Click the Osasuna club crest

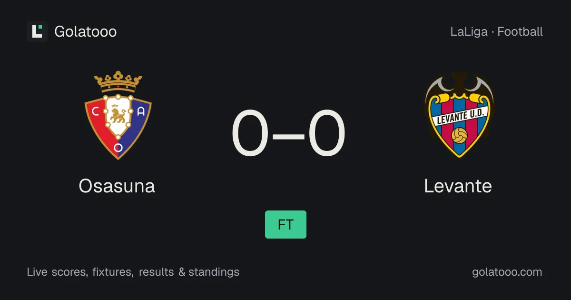point(118,115)
